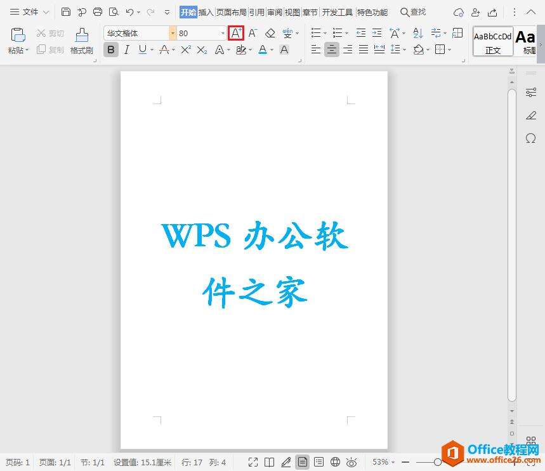545x471 pixels.
Task: Open the cloud sync icon at top right
Action: 459,13
